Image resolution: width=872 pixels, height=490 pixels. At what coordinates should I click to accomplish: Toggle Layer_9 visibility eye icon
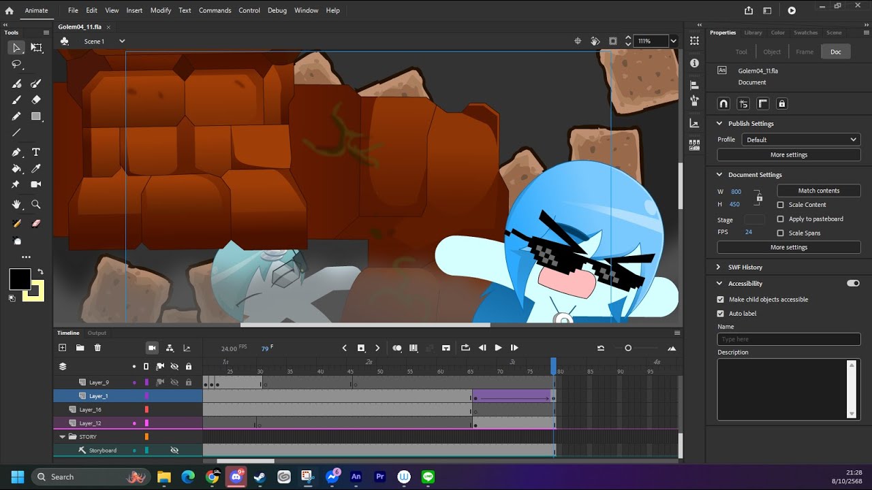click(174, 382)
